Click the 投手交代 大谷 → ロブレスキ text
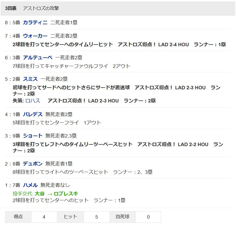The width and height of the screenshot is (236, 226). [45, 193]
